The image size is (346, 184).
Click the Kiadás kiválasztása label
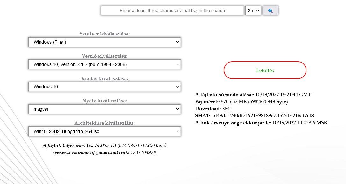click(x=105, y=78)
